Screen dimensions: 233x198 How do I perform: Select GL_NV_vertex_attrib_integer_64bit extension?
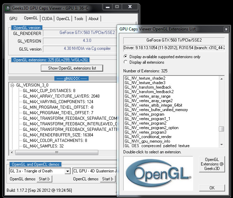[153, 105]
